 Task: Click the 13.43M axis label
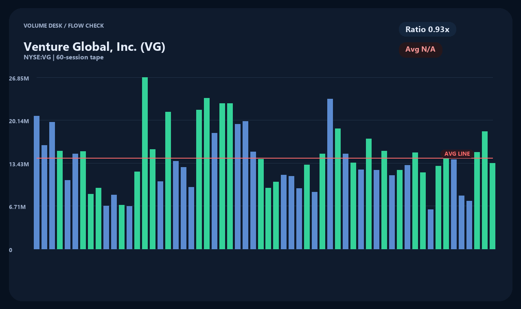tap(19, 164)
